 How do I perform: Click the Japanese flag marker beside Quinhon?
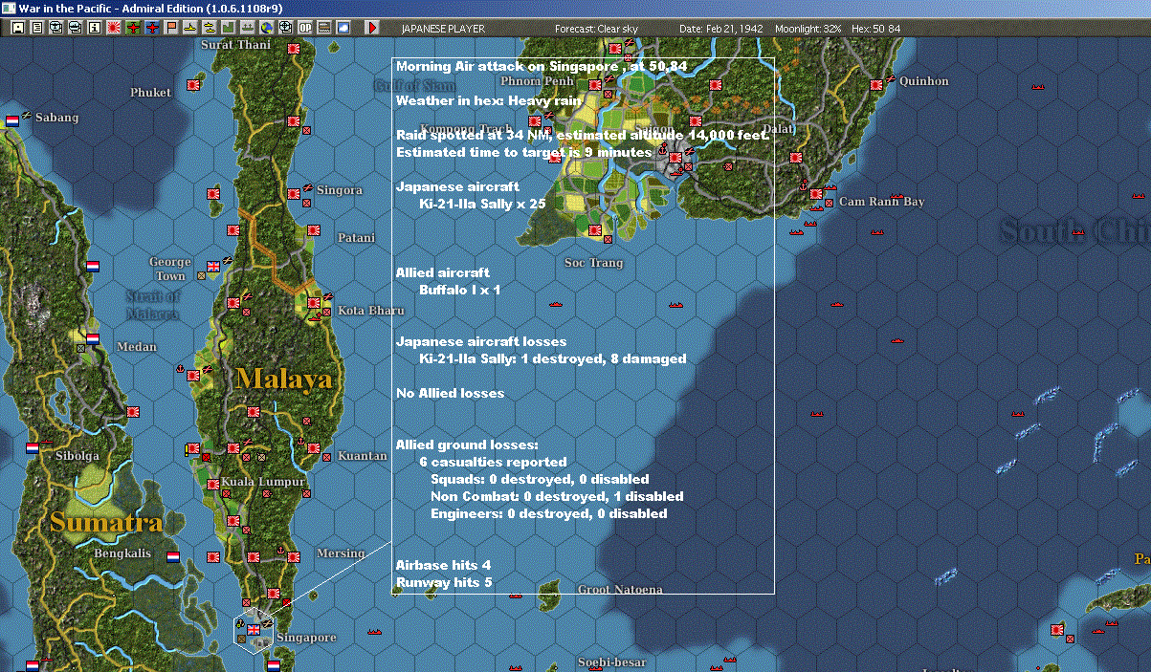pyautogui.click(x=876, y=85)
